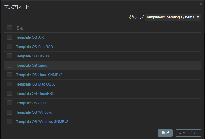Viewport: 205px width, 139px height.
Task: Check the Template OS OpenBSD checkbox
Action: point(9,93)
